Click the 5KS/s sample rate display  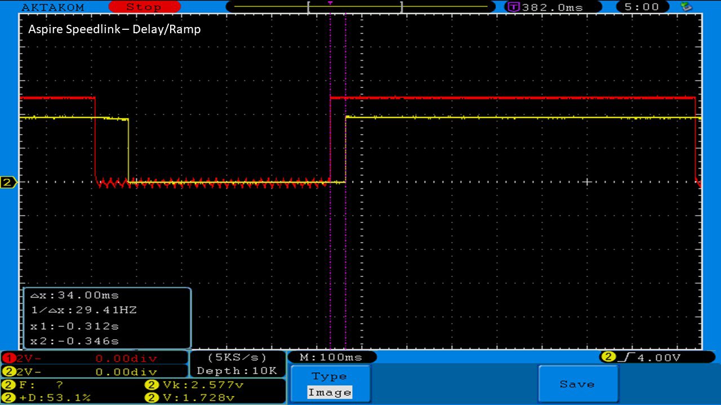[x=237, y=357]
